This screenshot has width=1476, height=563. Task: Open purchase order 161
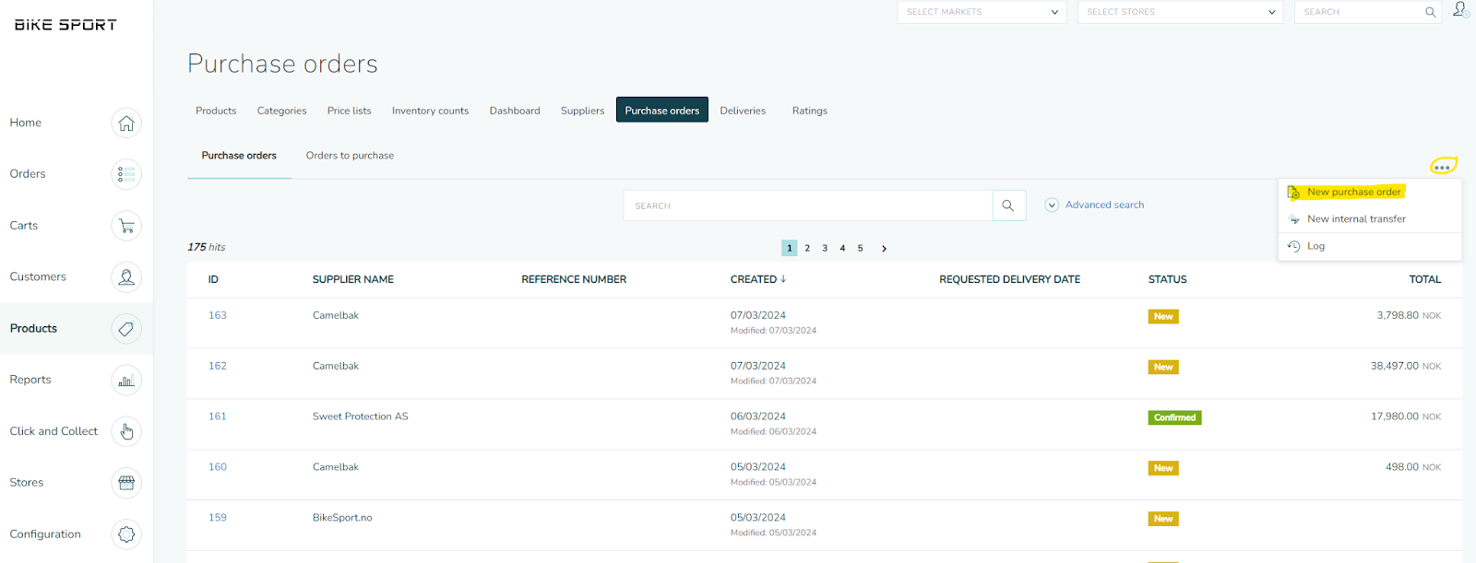(x=218, y=416)
